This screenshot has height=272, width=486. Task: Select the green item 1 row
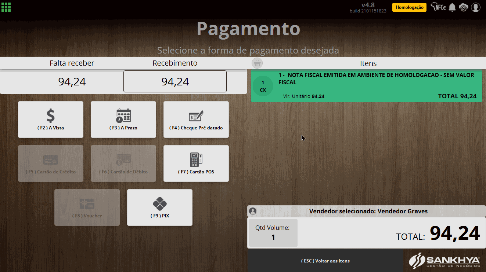(x=366, y=86)
